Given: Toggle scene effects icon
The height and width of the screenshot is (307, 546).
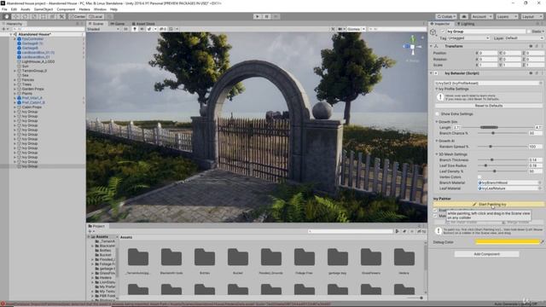Looking at the screenshot, I should coord(150,29).
